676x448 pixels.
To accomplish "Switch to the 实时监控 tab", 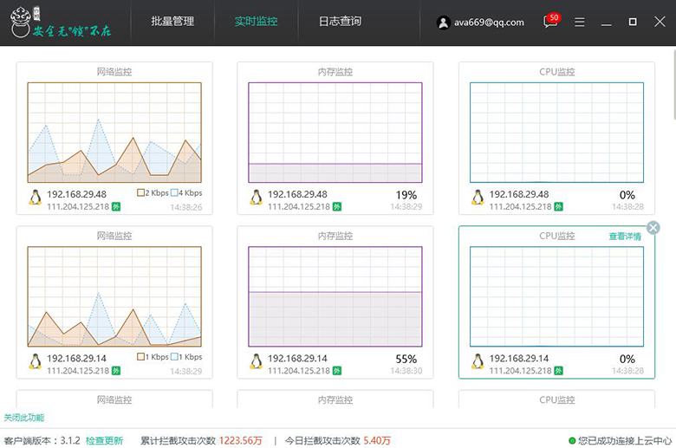I will coord(256,21).
